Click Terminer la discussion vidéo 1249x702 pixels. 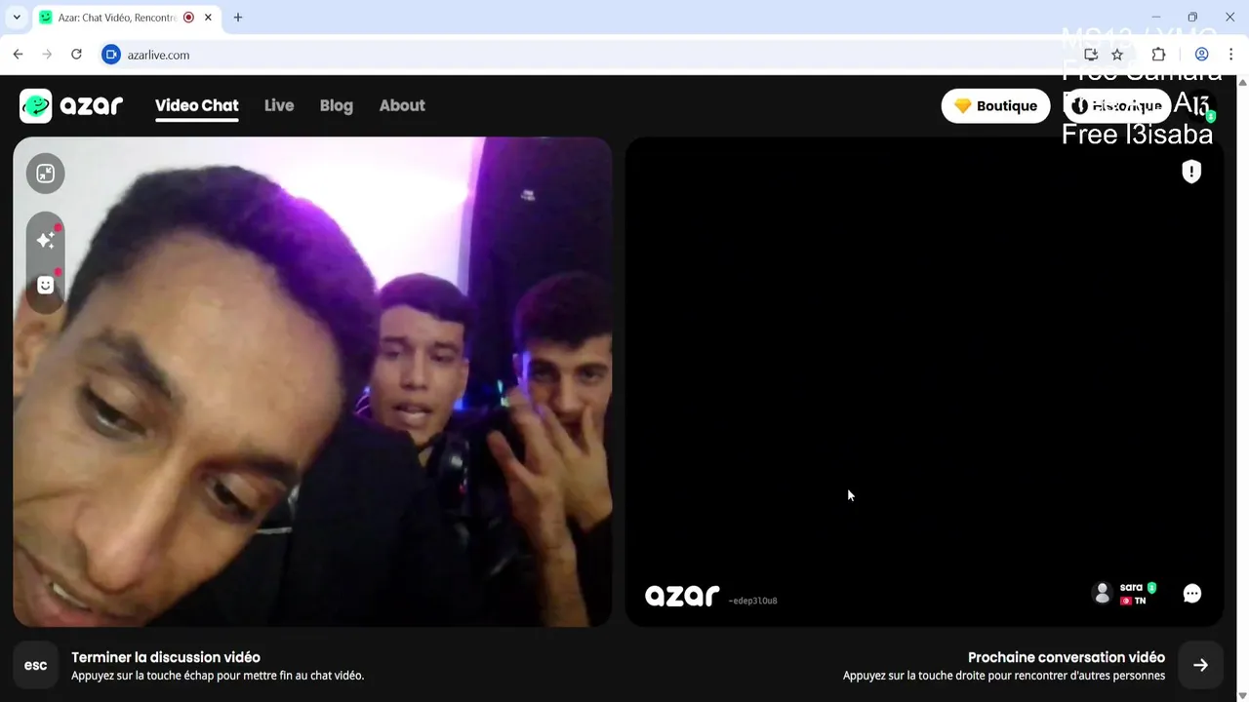[x=166, y=657]
